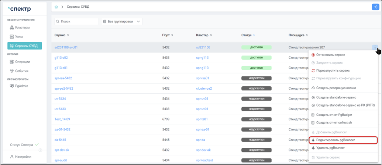Sort by Порт column icon
The height and width of the screenshot is (165, 382).
click(x=172, y=35)
